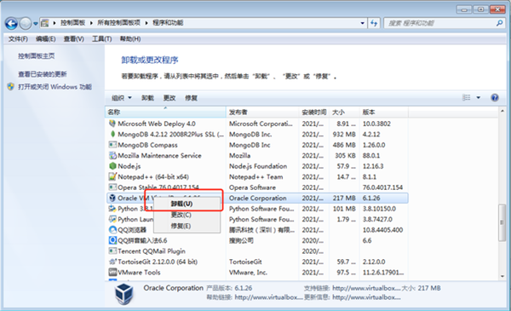
Task: Click the 卸载 toolbar button
Action: click(x=147, y=98)
